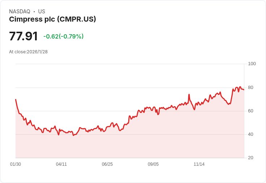Jump to the 06/25 date marker

[107, 164]
